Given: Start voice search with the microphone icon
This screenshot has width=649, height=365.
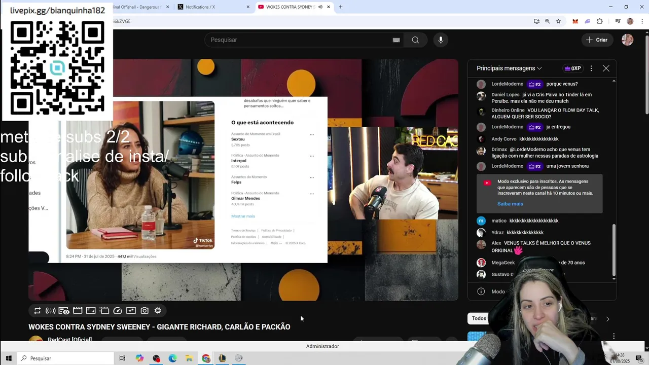Looking at the screenshot, I should pyautogui.click(x=441, y=40).
